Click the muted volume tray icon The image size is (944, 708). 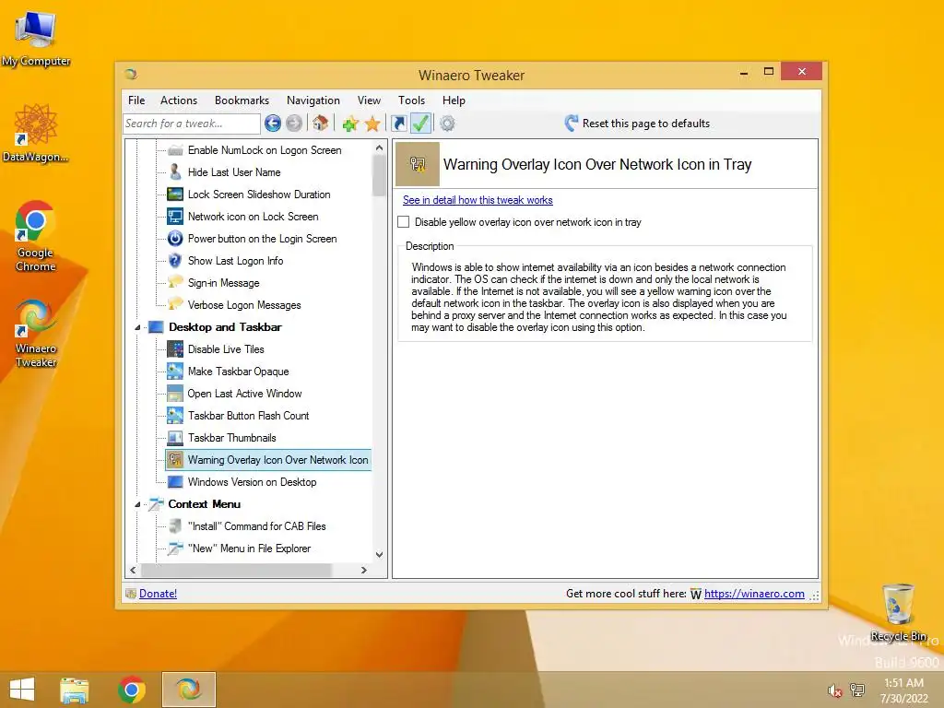(x=835, y=690)
